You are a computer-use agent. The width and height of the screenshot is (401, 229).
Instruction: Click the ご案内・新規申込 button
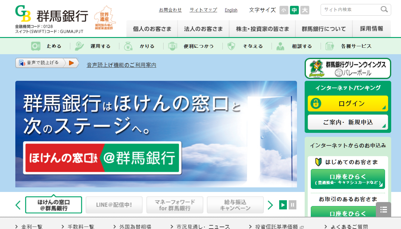pos(348,122)
